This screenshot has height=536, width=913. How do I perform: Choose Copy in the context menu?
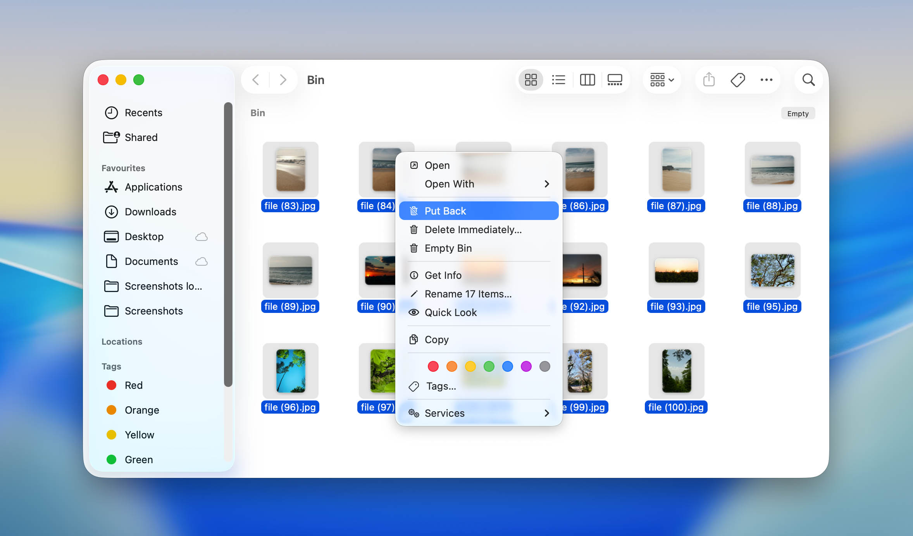click(479, 340)
